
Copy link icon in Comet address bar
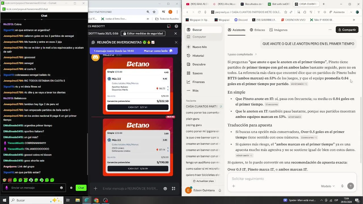(291, 12)
